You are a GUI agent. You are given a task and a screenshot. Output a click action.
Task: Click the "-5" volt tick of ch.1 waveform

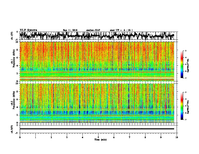17,40
